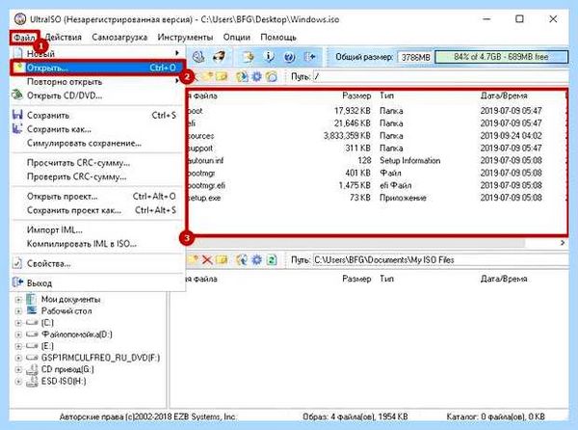
Task: Expand the (C:) drive tree node
Action: pyautogui.click(x=17, y=323)
